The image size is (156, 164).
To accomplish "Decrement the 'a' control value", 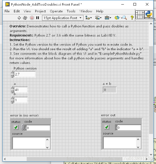I will 12,92.
